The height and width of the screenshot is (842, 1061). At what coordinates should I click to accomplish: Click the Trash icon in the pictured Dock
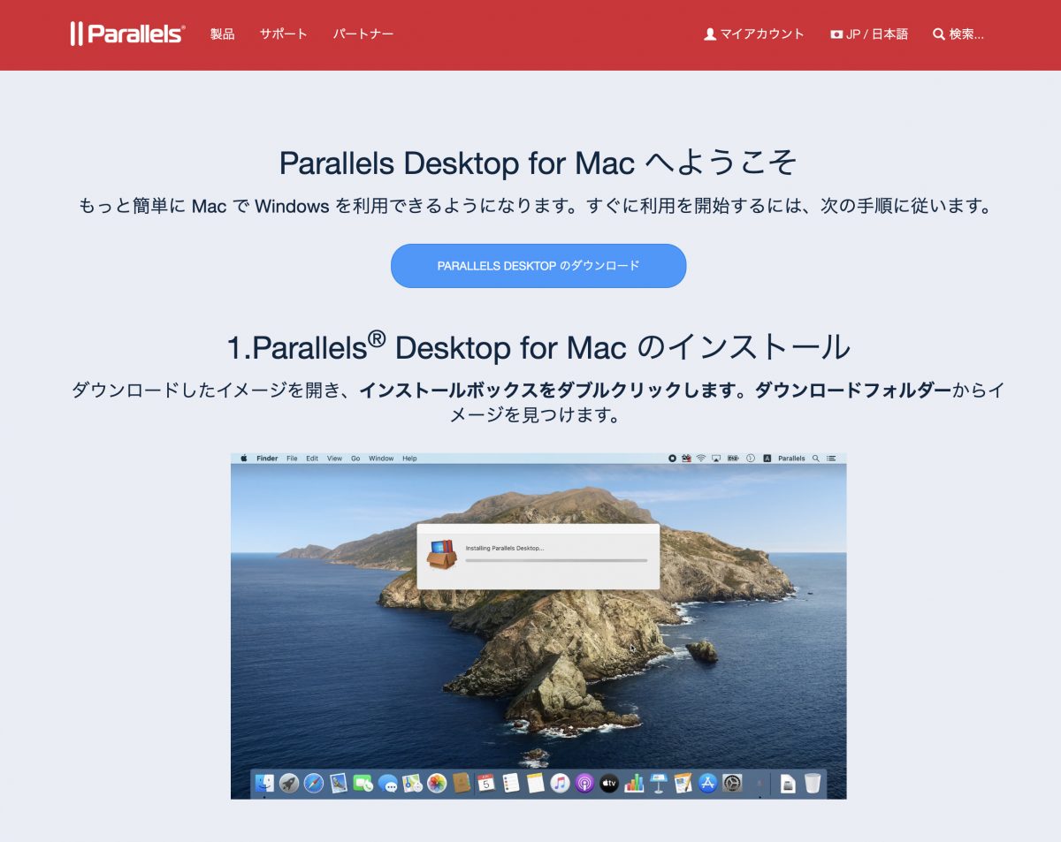813,783
